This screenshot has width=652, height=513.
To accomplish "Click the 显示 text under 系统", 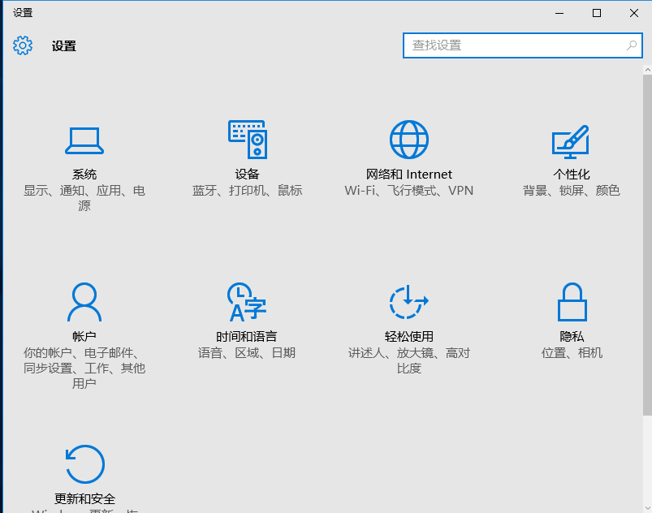I will point(37,190).
